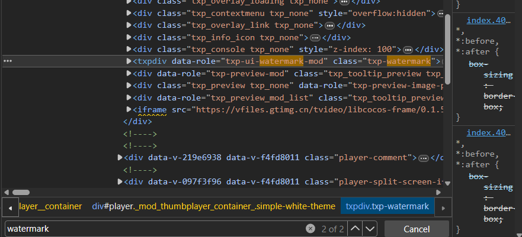Viewport: 522px width, 237px height.
Task: Expand the txp-preview-mod div node
Action: tap(129, 73)
